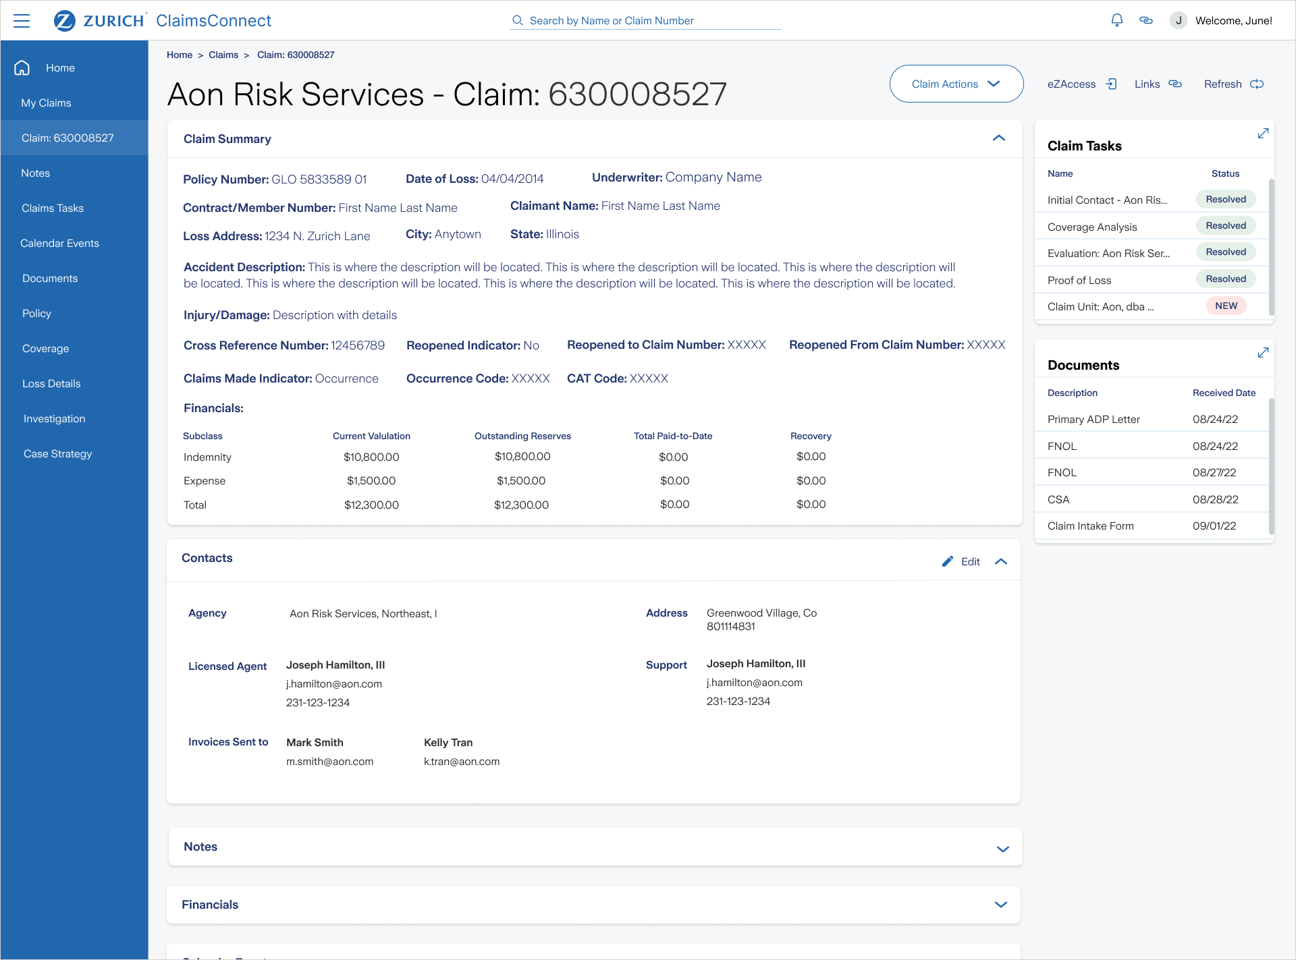Click the pencil Edit icon in Contacts
Screen dimensions: 1296x960
(x=948, y=561)
